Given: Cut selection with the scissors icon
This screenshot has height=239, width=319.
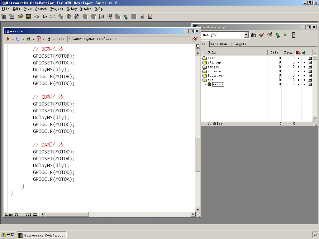Looking at the screenshot, I should pos(53,17).
